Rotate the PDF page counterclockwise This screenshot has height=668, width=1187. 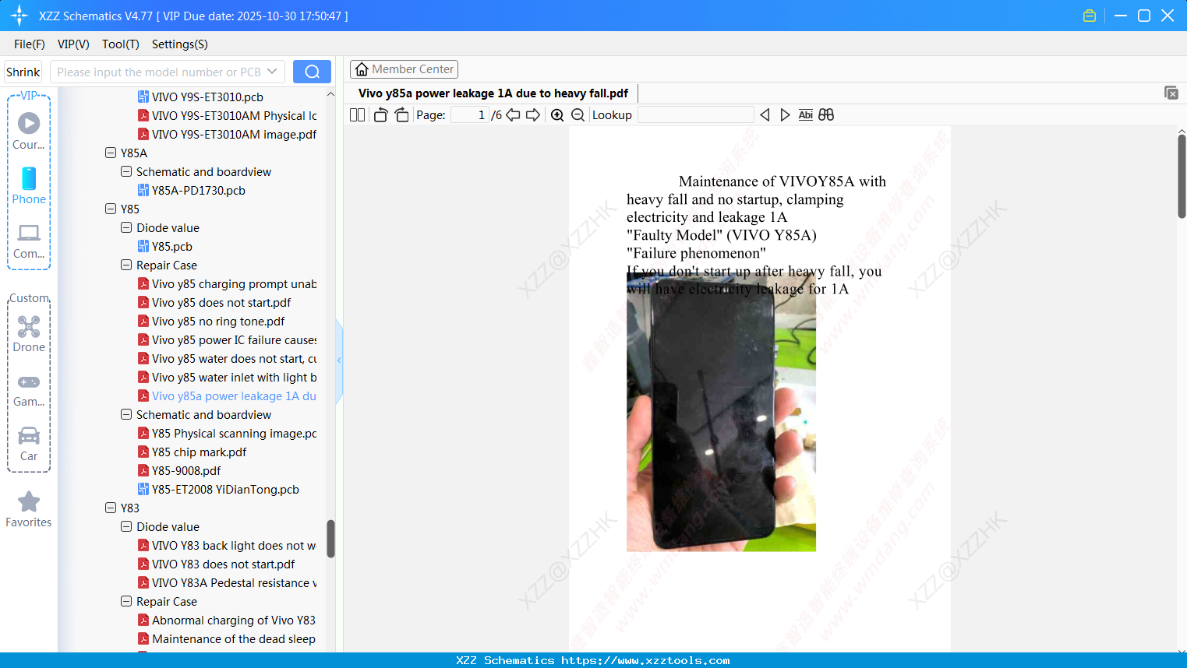380,114
